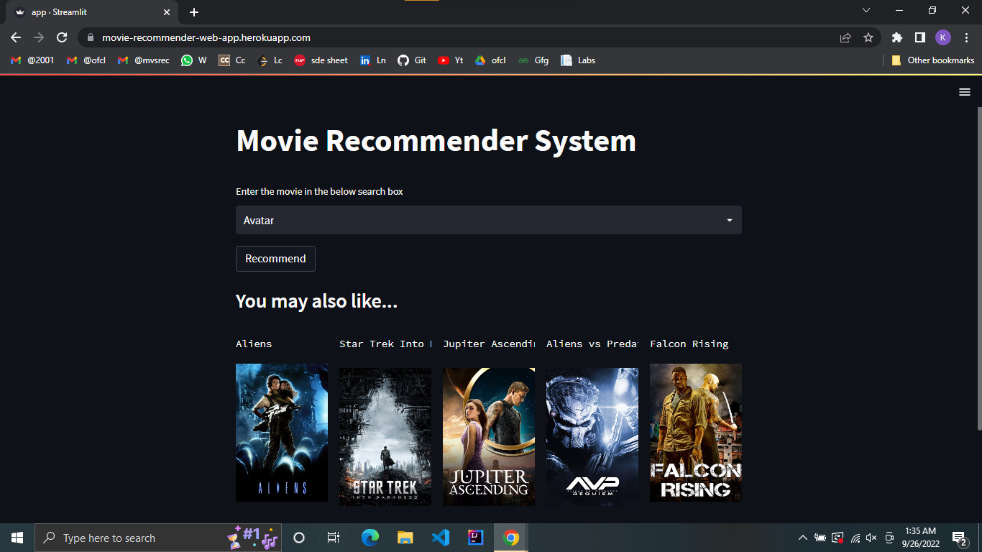Open the WhatsApp Web bookmark
The image size is (982, 552).
[193, 60]
